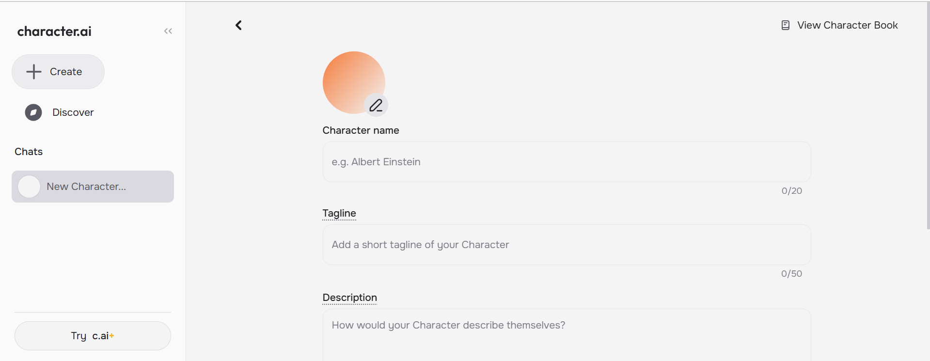Click the Description label with dotted underline
This screenshot has height=361, width=930.
[x=349, y=298]
